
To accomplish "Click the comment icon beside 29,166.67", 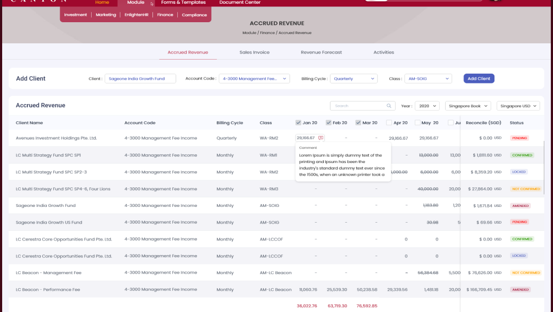I will click(x=320, y=138).
